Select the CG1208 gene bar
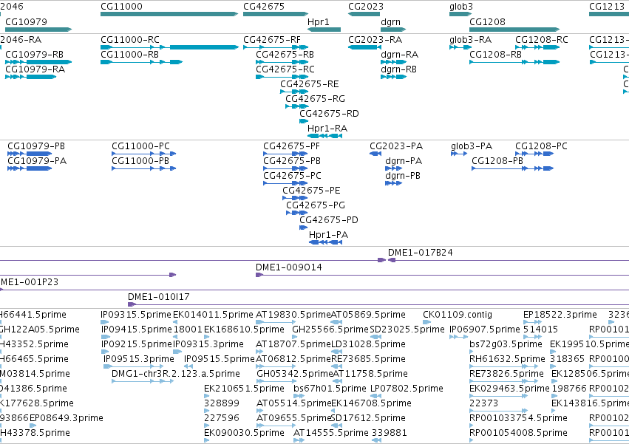This screenshot has height=444, width=629. (x=514, y=30)
